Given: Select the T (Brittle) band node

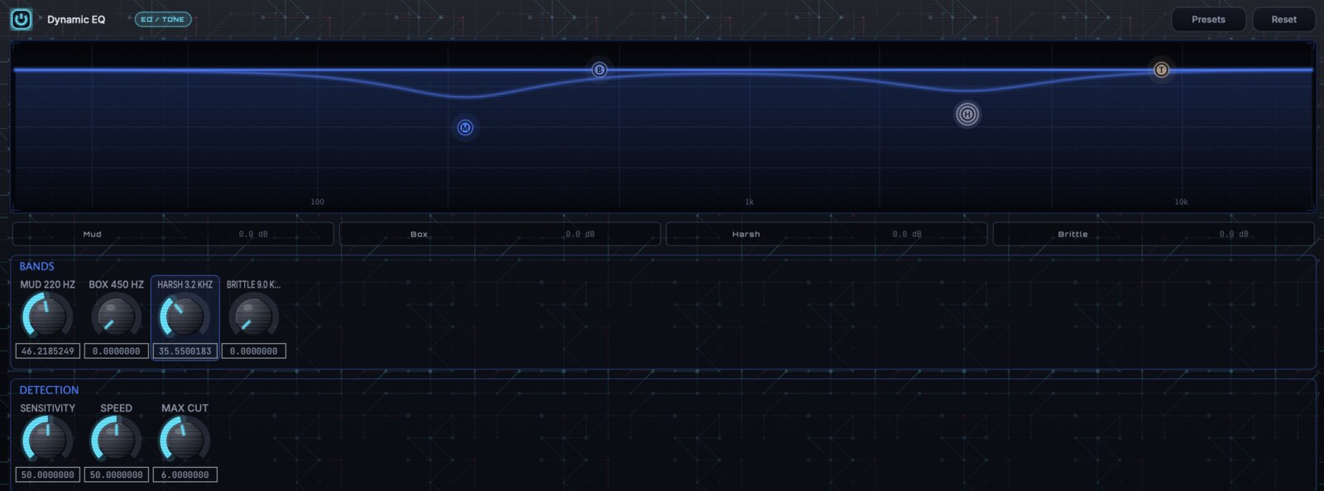Looking at the screenshot, I should (1161, 70).
